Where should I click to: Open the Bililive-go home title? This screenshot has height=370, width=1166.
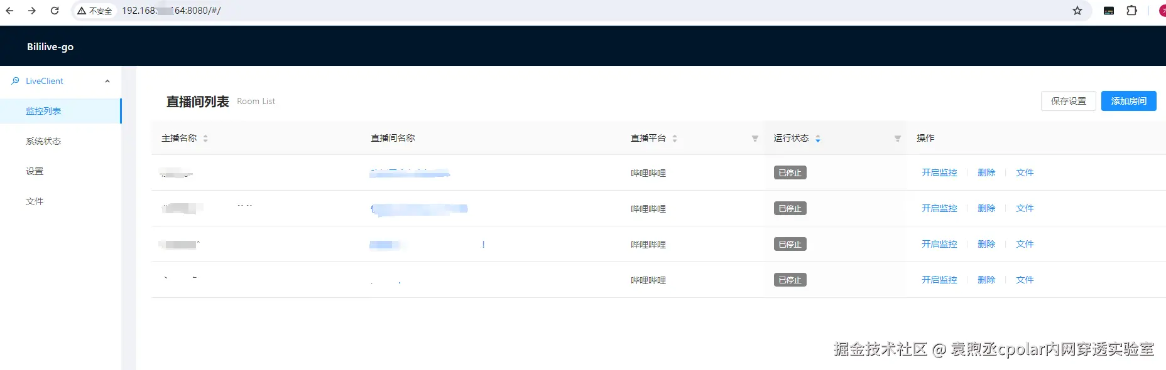[x=50, y=46]
